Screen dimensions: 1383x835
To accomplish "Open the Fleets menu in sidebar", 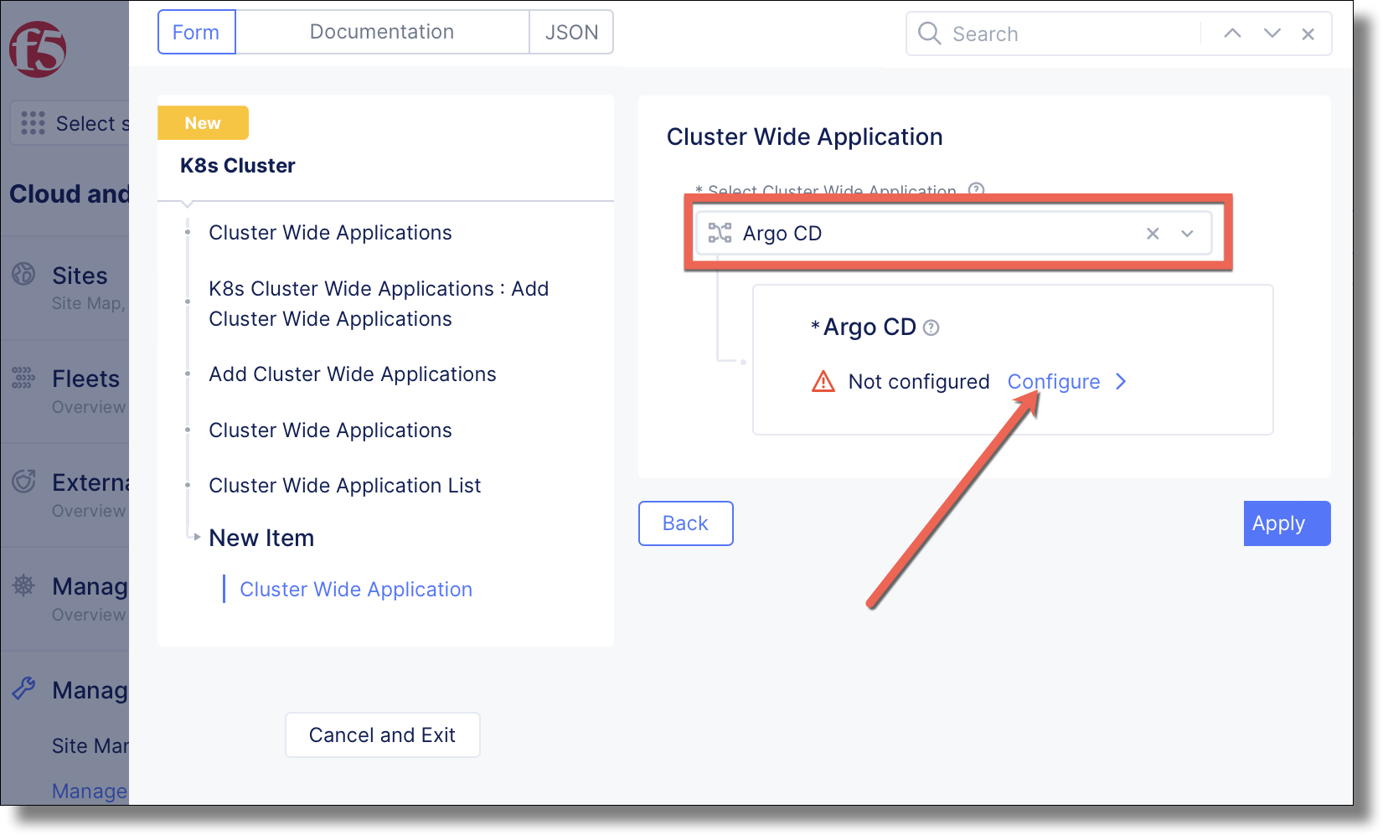I will (x=85, y=379).
